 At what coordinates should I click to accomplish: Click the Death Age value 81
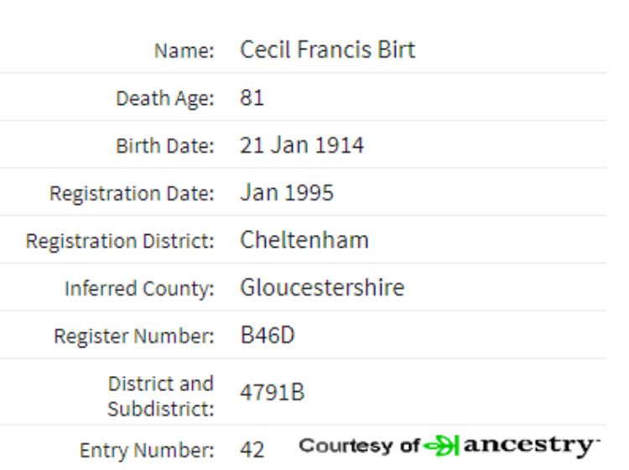point(252,97)
